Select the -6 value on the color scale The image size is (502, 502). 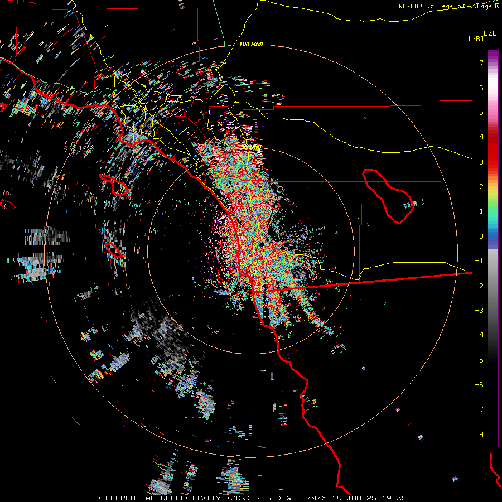tap(479, 385)
